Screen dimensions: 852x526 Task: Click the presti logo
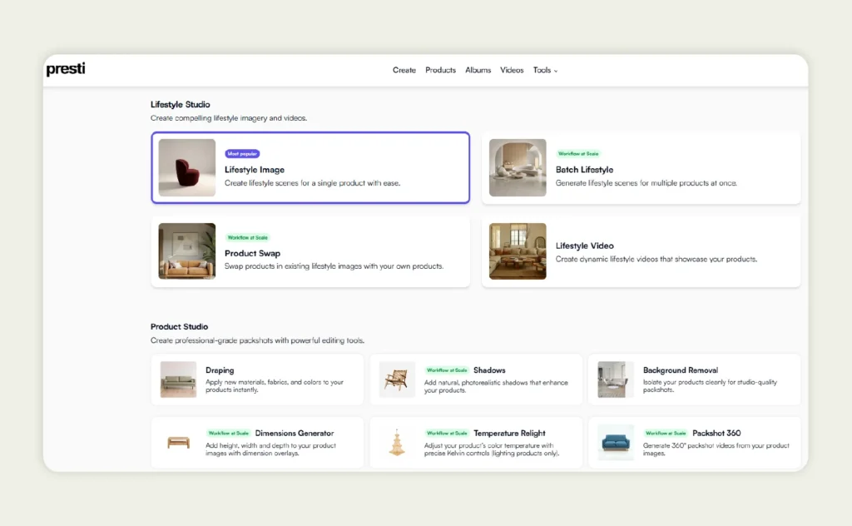tap(66, 70)
